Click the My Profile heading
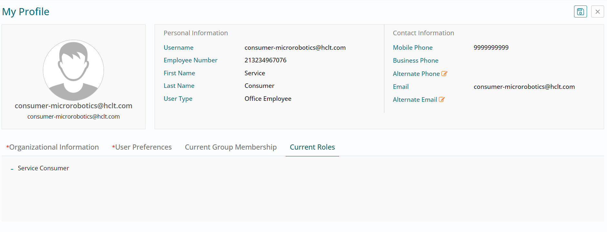This screenshot has width=607, height=232. pos(26,12)
